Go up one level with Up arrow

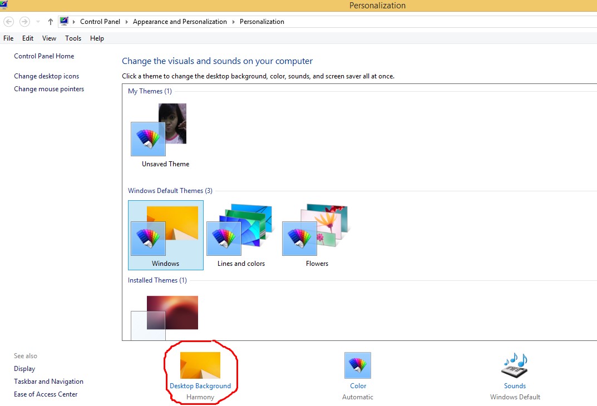pos(50,22)
